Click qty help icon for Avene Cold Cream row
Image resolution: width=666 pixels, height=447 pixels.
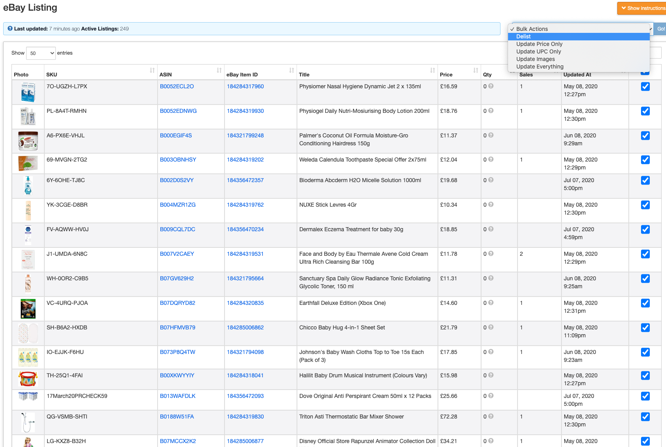pos(491,253)
